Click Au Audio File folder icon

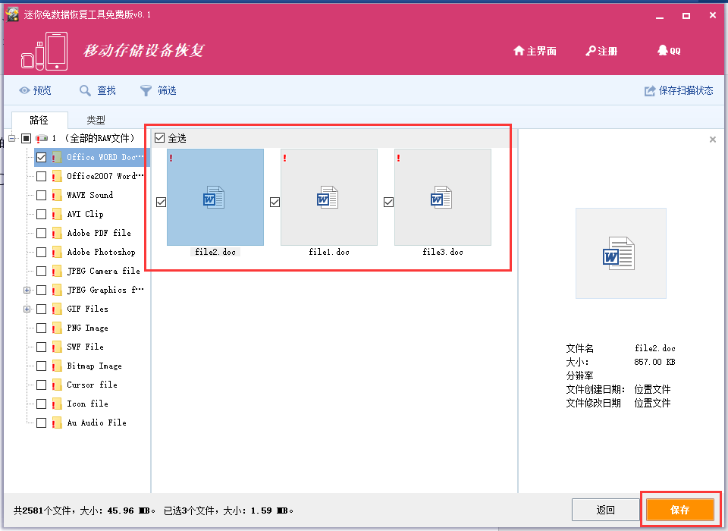pos(57,423)
